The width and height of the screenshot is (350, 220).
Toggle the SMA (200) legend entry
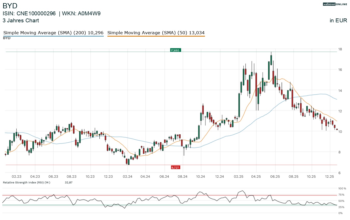pos(53,33)
